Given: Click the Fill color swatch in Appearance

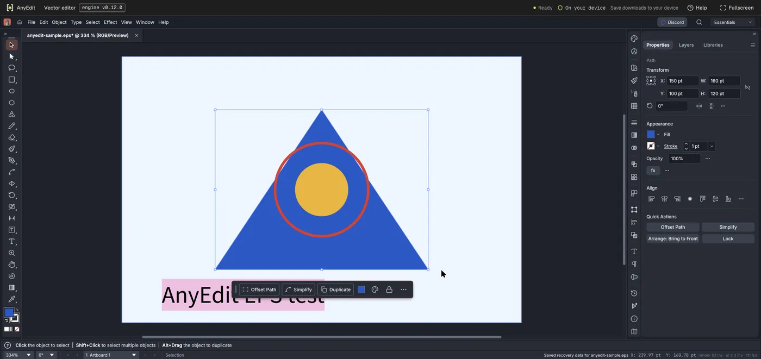Looking at the screenshot, I should pos(651,134).
